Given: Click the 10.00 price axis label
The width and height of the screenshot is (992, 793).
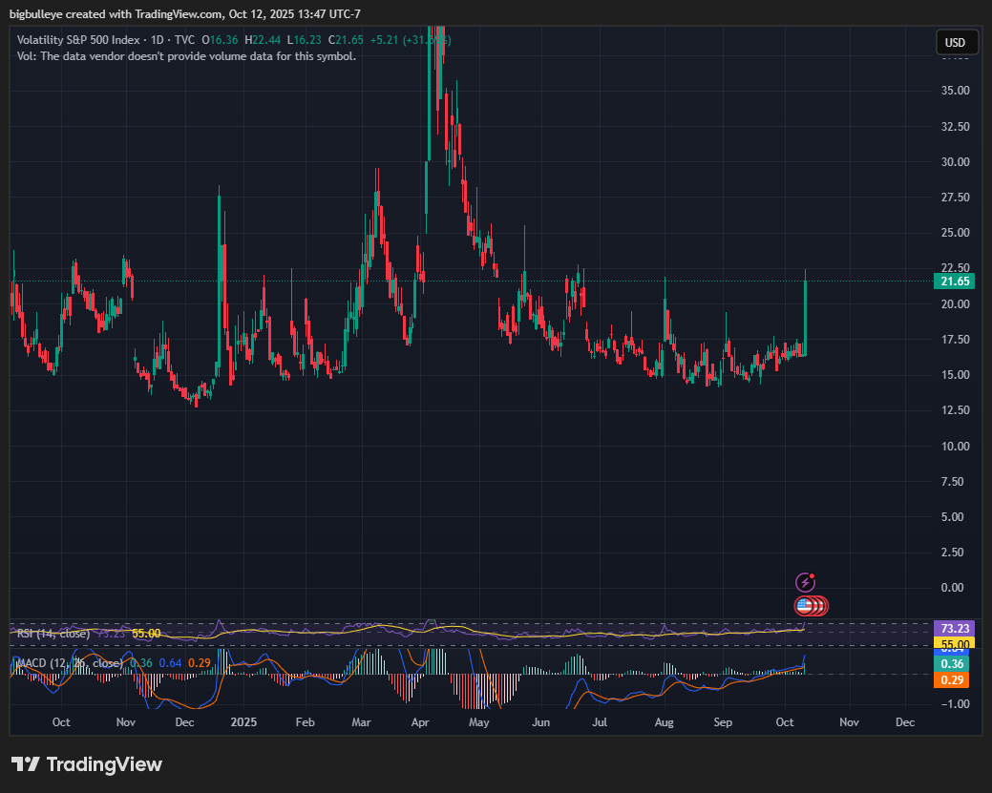Looking at the screenshot, I should 956,447.
